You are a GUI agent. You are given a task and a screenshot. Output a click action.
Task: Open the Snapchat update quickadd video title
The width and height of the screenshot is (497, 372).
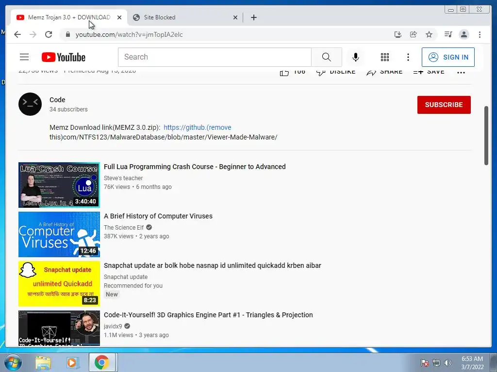(x=213, y=265)
